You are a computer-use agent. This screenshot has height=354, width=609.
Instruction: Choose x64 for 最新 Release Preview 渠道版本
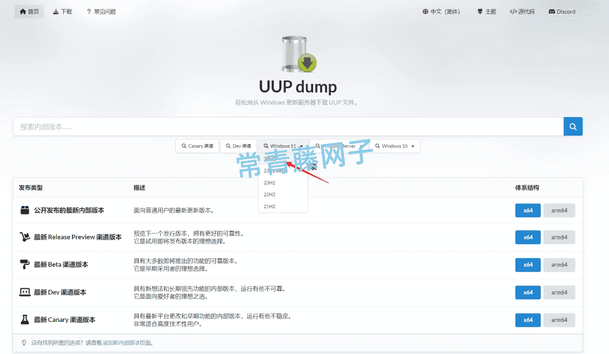tap(528, 238)
